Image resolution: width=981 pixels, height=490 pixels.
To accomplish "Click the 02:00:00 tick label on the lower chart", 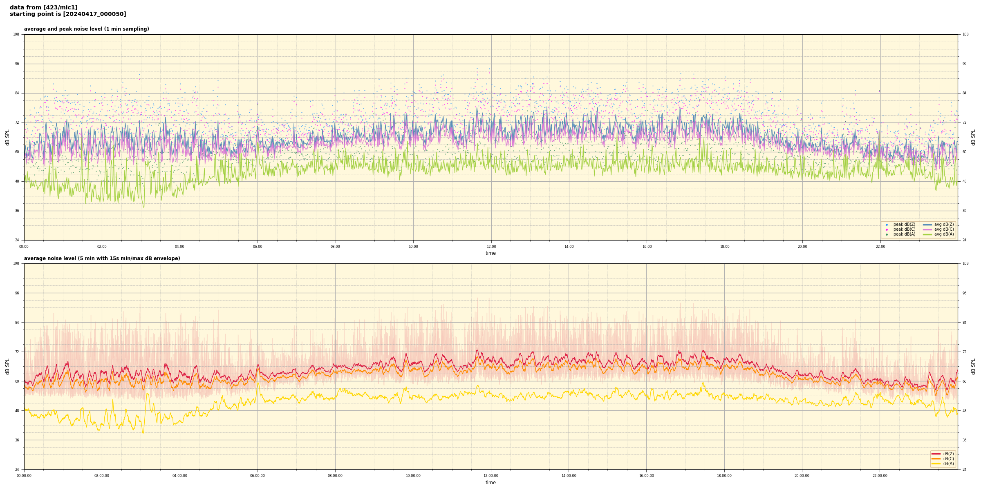I will [x=102, y=476].
